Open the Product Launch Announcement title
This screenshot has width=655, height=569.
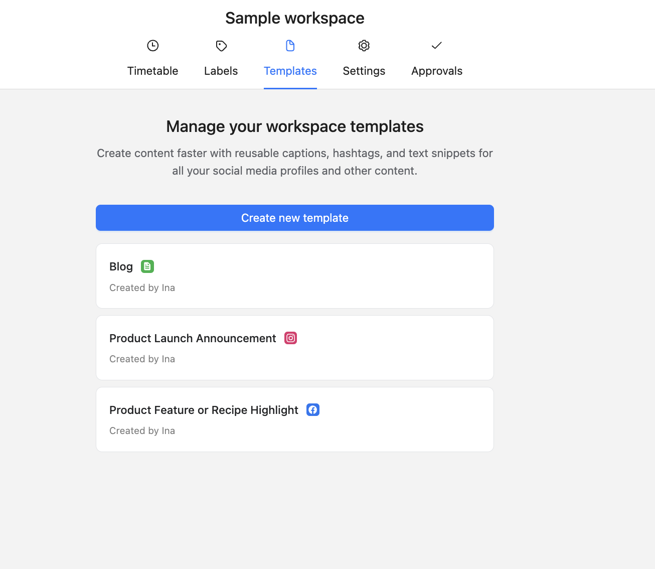193,338
